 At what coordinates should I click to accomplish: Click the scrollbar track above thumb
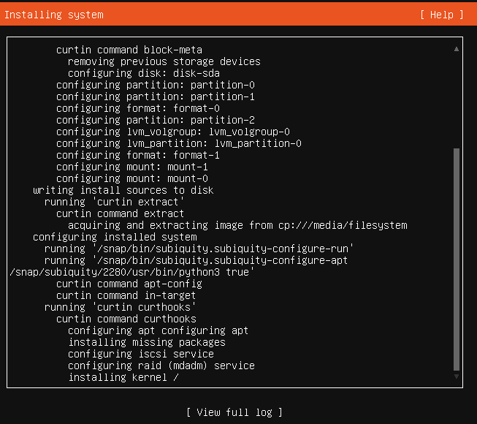[x=457, y=100]
